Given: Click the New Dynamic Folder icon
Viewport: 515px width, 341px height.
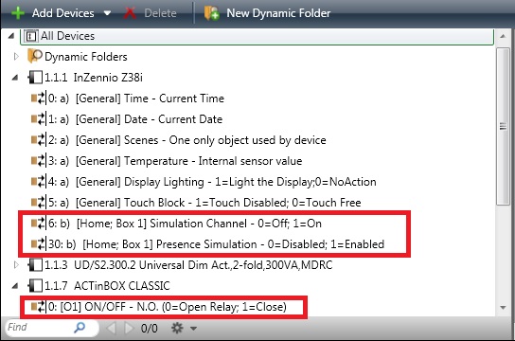Looking at the screenshot, I should [211, 13].
